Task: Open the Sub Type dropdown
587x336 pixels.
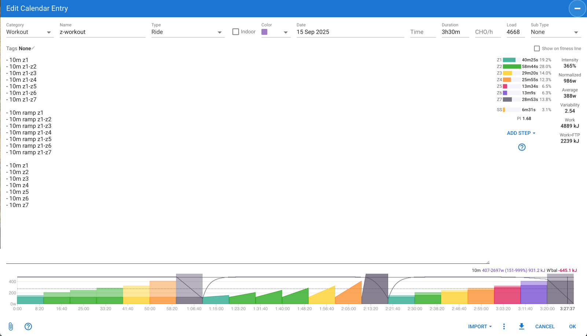Action: click(x=555, y=32)
